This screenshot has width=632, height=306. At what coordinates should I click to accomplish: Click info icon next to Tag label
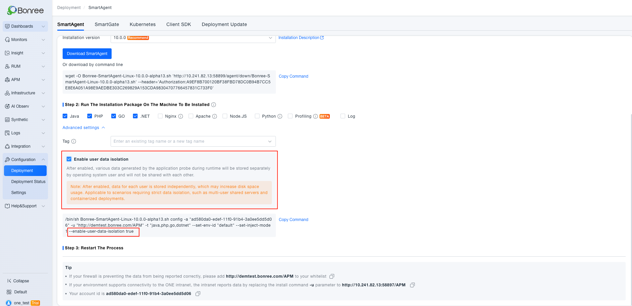point(74,141)
